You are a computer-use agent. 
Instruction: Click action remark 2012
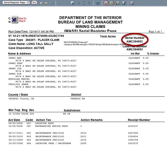pyautogui.click(x=83, y=133)
